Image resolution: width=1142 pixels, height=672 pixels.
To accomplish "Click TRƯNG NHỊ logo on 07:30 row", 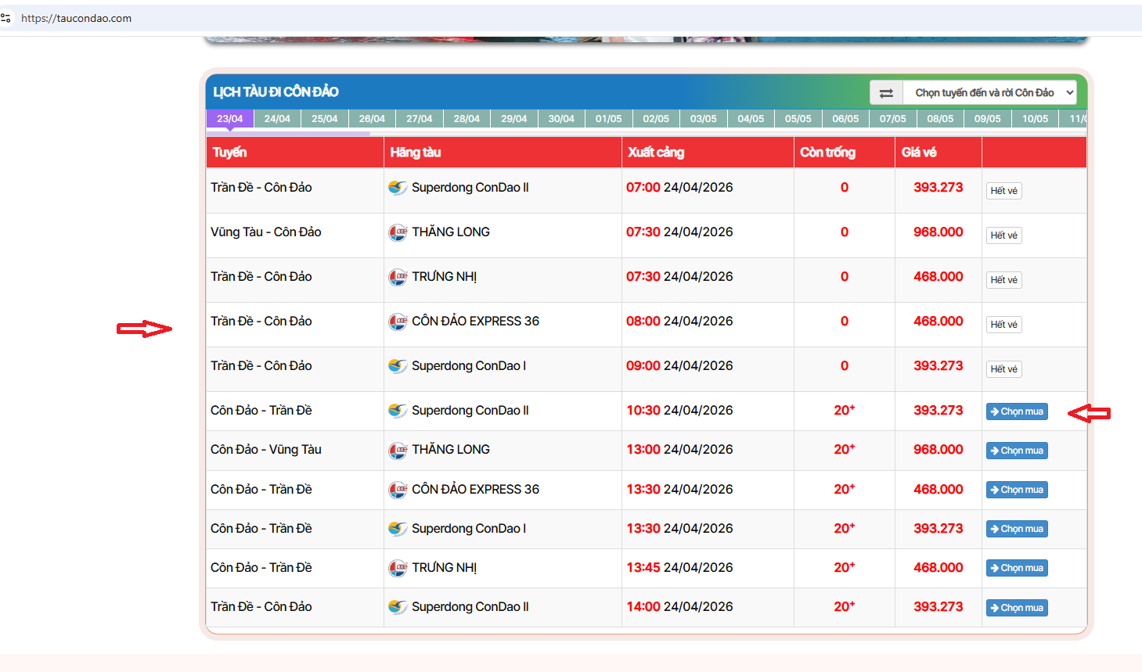I will tap(398, 277).
